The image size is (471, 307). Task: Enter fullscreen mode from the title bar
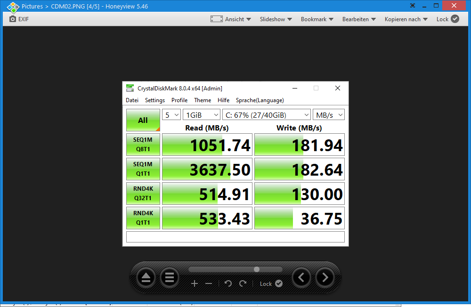pyautogui.click(x=413, y=6)
